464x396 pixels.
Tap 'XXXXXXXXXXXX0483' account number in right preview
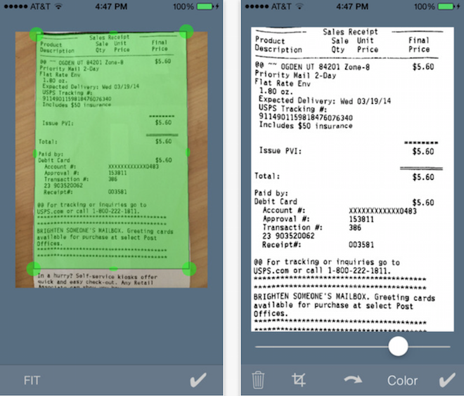[382, 211]
